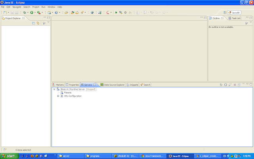Click the green Run icon in the toolbar
Viewport: 254px width, 159px height.
tap(32, 12)
